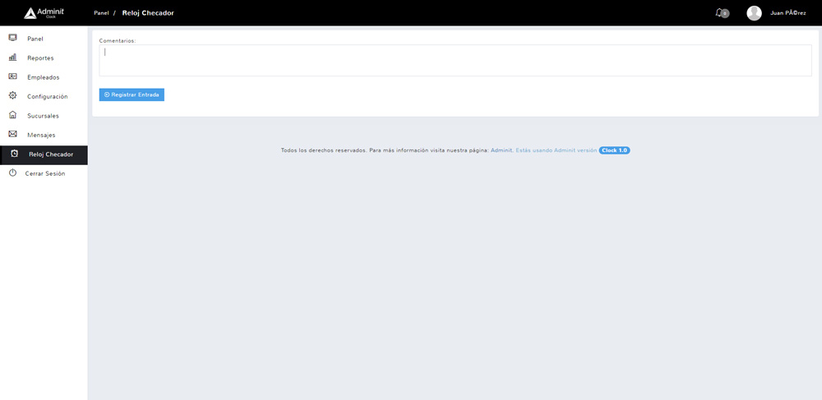The width and height of the screenshot is (822, 400).
Task: Click the user avatar picture
Action: [754, 13]
